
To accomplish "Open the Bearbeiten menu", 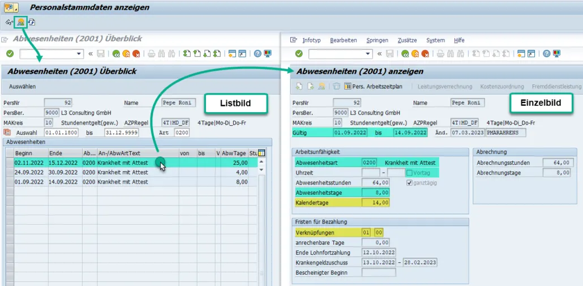I will (x=343, y=40).
